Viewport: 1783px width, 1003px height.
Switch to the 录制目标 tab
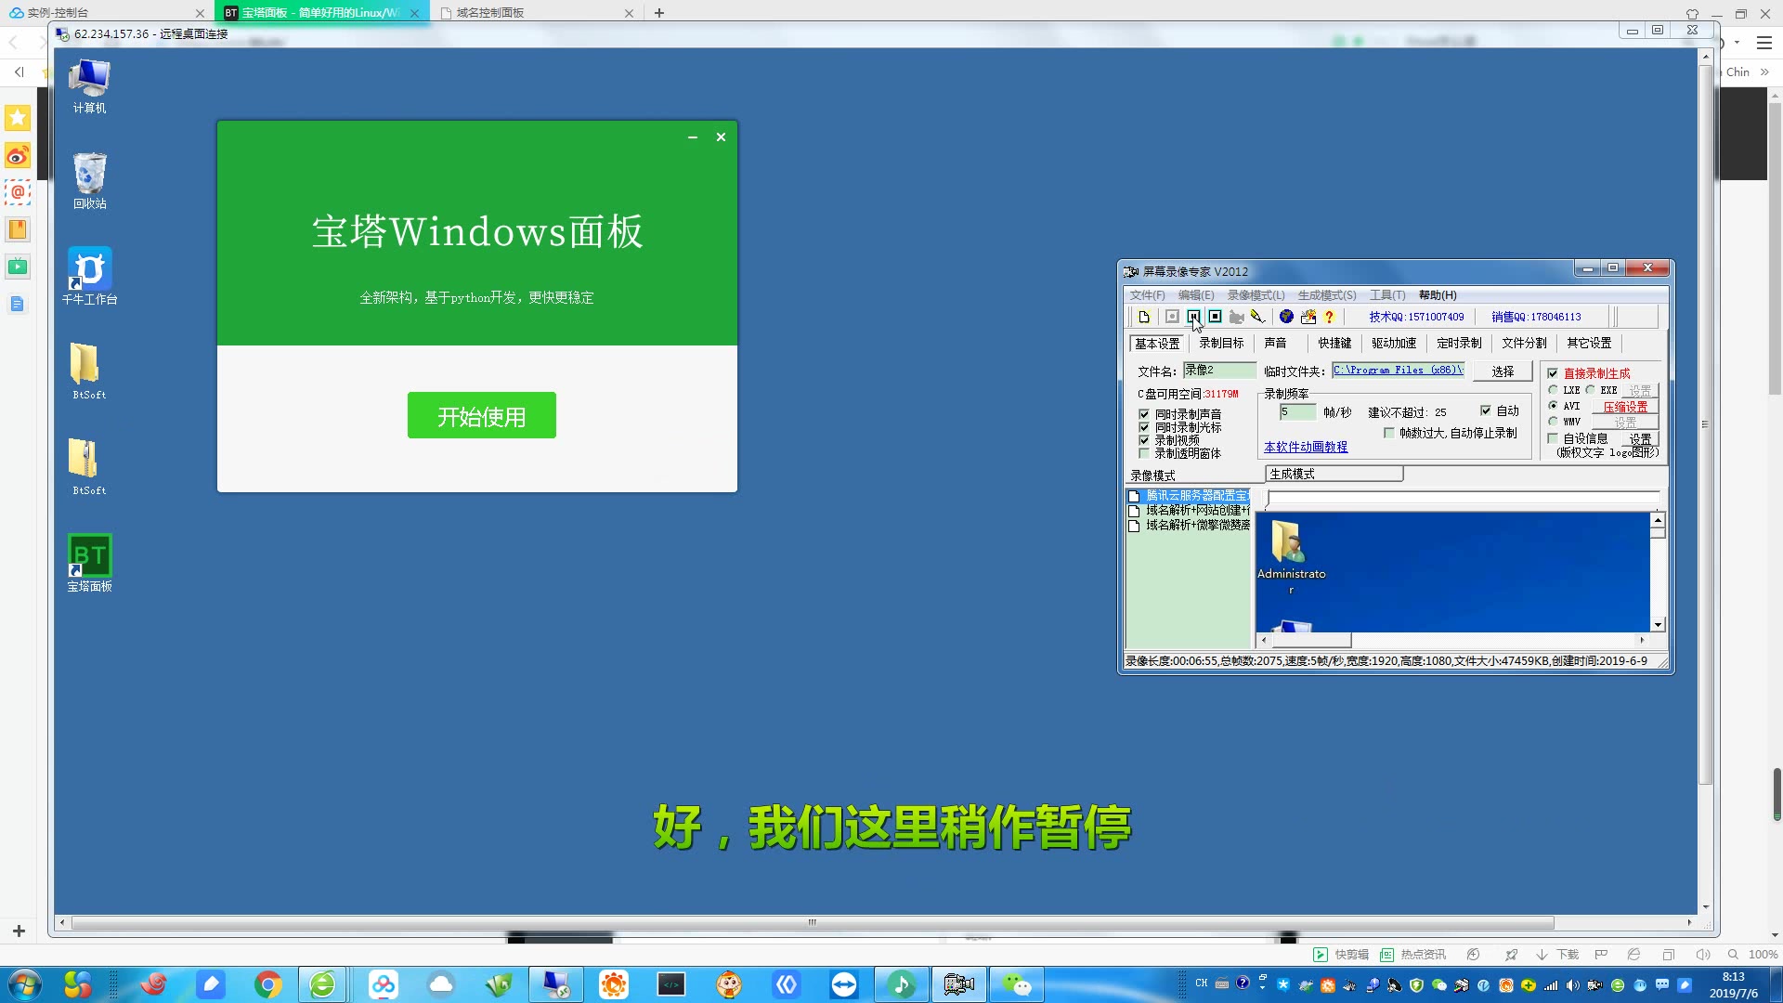(1220, 343)
